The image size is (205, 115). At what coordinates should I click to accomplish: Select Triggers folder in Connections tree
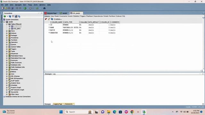tap(13, 49)
